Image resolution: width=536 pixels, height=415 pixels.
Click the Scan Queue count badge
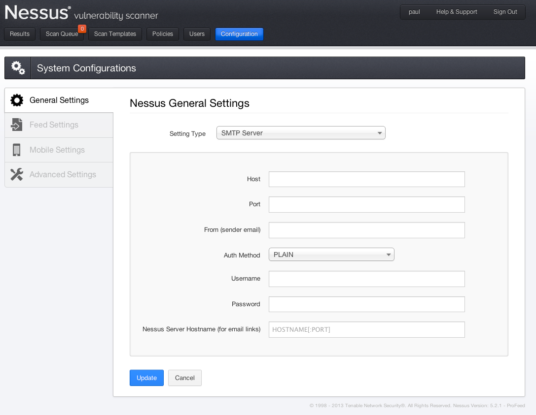point(82,29)
